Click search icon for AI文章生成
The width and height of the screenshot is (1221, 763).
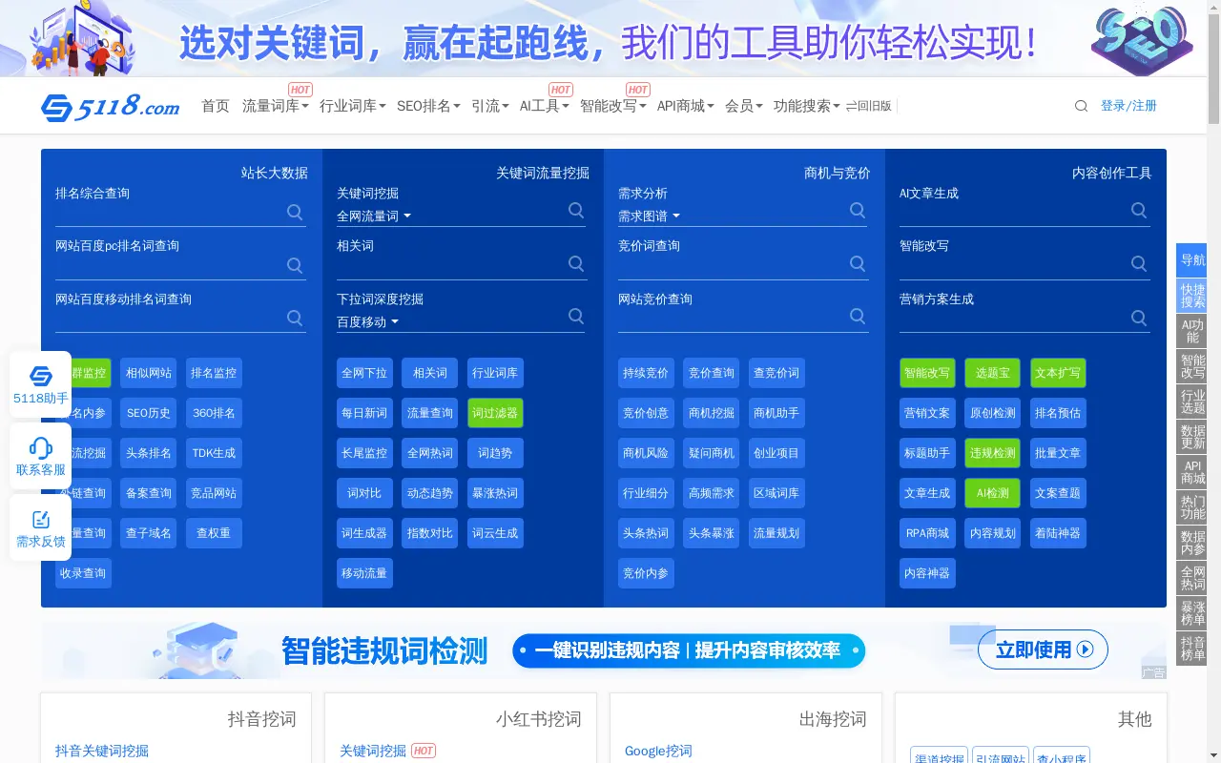(1139, 210)
